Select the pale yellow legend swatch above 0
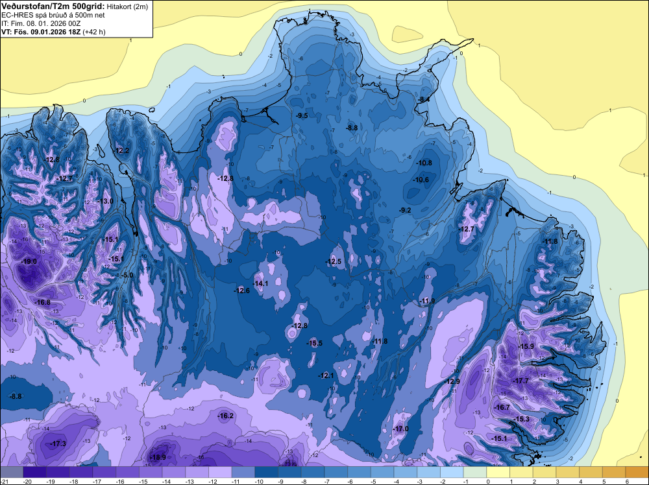Viewport: 649px width, 485px height. [x=498, y=472]
